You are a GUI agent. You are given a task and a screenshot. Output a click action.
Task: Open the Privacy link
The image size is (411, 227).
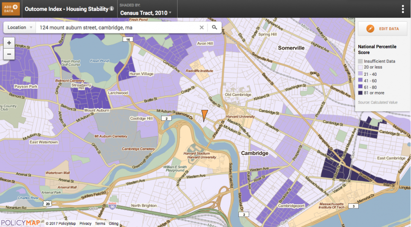(x=85, y=223)
